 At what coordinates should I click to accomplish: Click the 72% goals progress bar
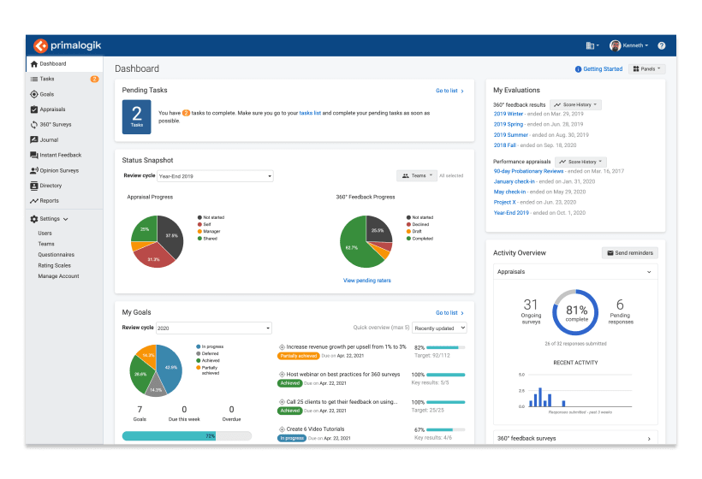click(187, 435)
